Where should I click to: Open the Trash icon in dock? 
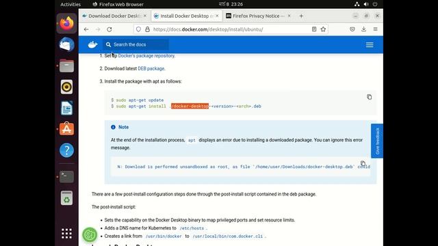tap(66, 198)
